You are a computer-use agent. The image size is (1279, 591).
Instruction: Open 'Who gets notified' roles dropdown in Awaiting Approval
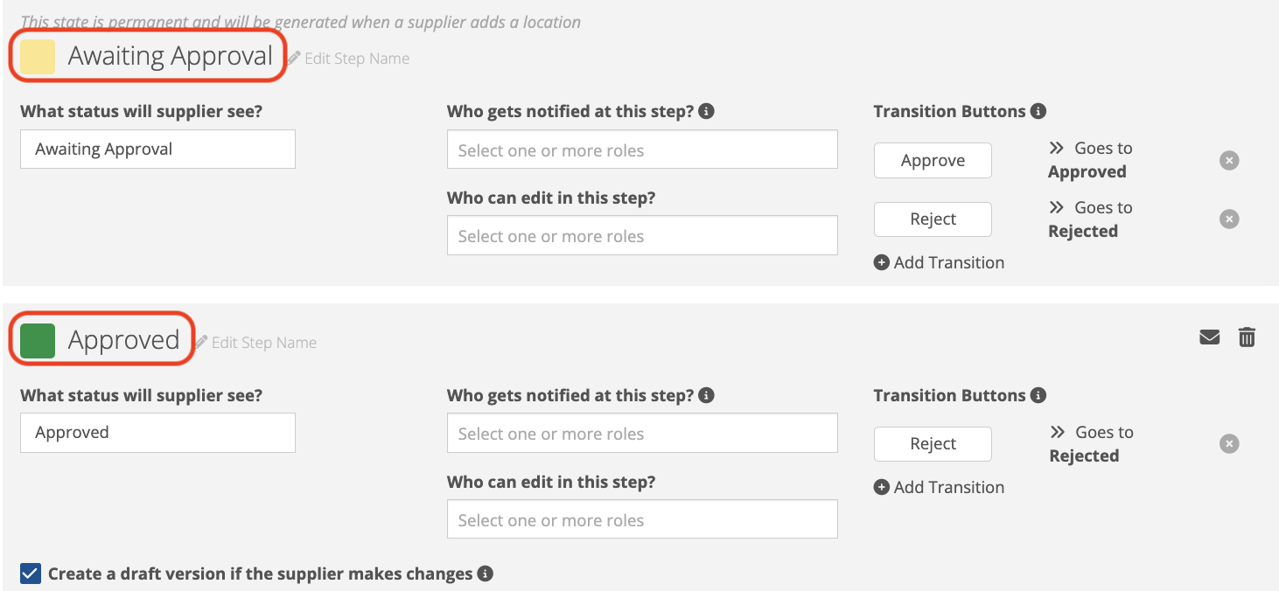click(x=641, y=149)
